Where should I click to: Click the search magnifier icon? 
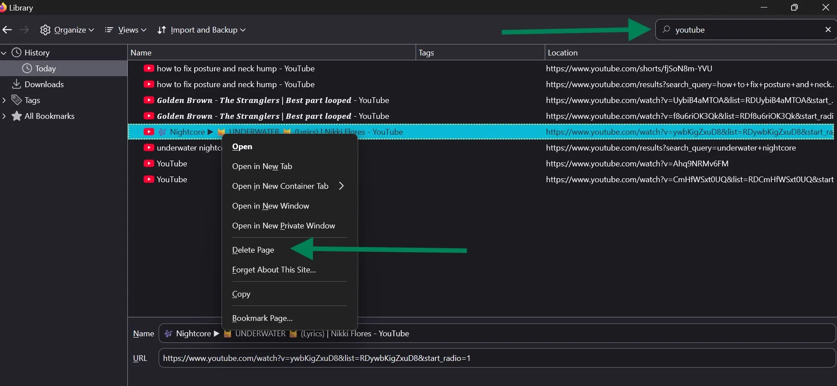[666, 29]
